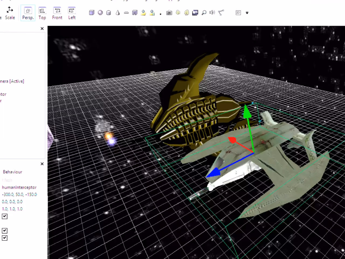Open the Behaviour tab in properties

[12, 172]
